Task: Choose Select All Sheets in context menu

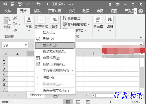Action: [55, 91]
